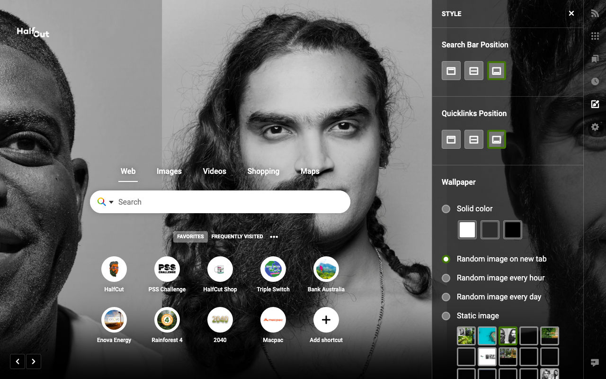This screenshot has height=379, width=606.
Task: Pick the white solid color swatch
Action: (x=467, y=230)
